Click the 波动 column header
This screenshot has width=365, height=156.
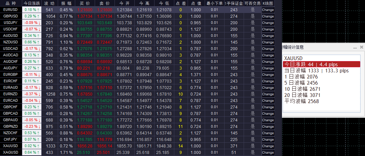(49, 3)
